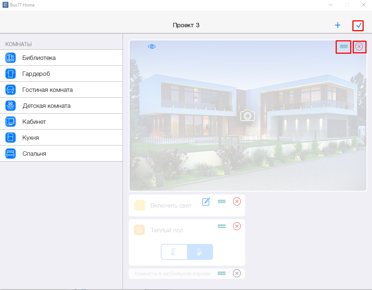Click the camera icon to change photo
The width and height of the screenshot is (372, 290).
click(x=248, y=115)
